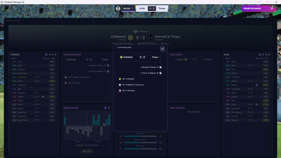Click the goal icon in Kalulu's player row

pos(256,104)
